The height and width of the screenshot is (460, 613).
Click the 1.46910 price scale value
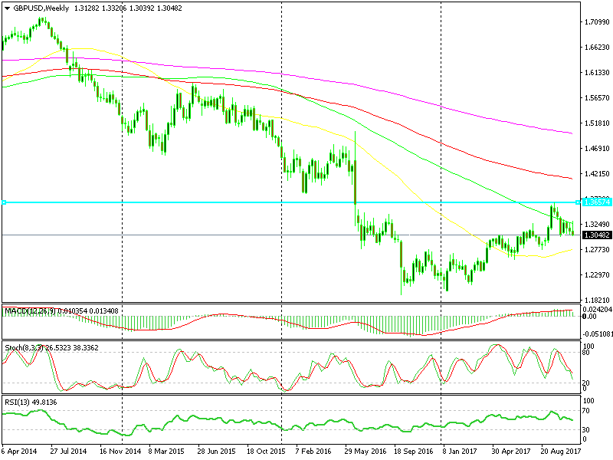(x=597, y=148)
